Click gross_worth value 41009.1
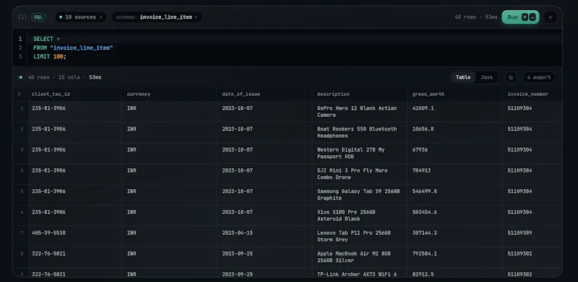 423,108
